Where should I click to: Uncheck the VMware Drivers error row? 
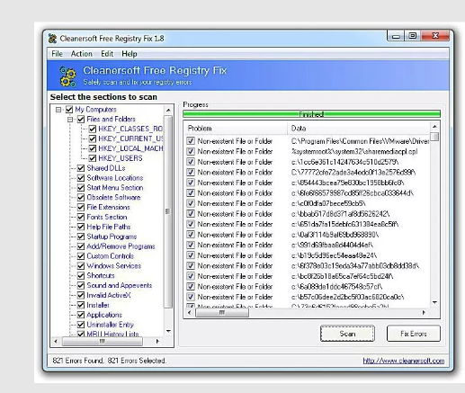tap(191, 141)
